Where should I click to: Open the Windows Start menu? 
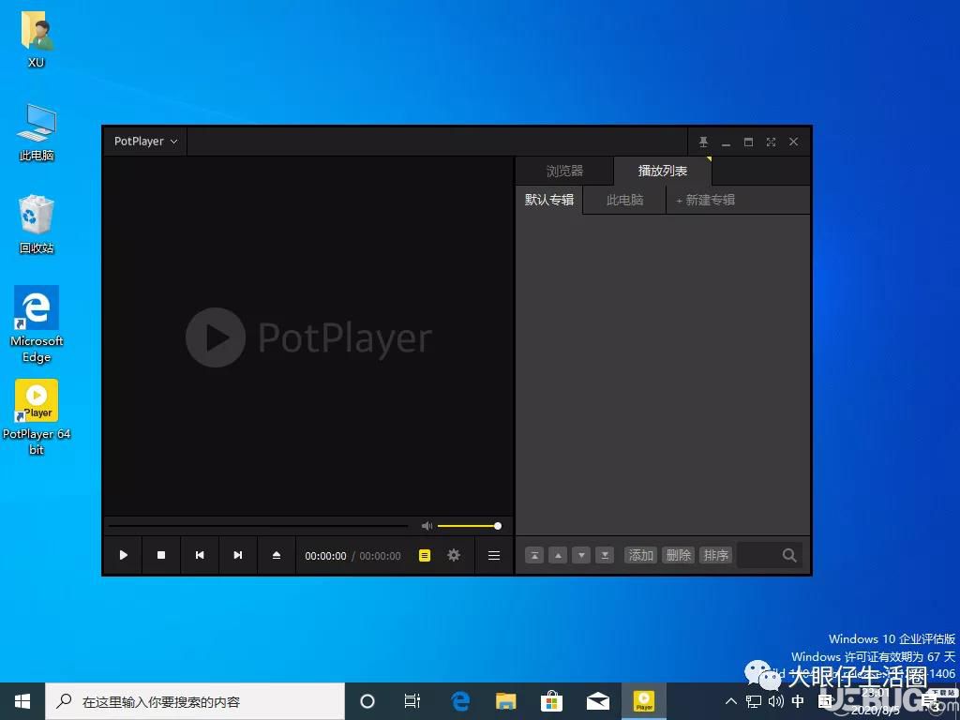coord(22,701)
